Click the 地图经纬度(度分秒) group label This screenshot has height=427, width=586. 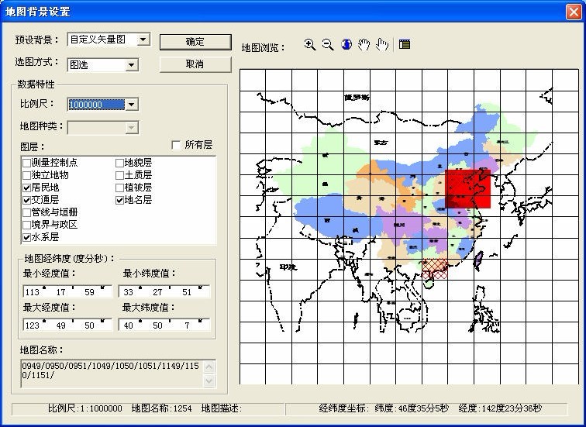coord(70,258)
